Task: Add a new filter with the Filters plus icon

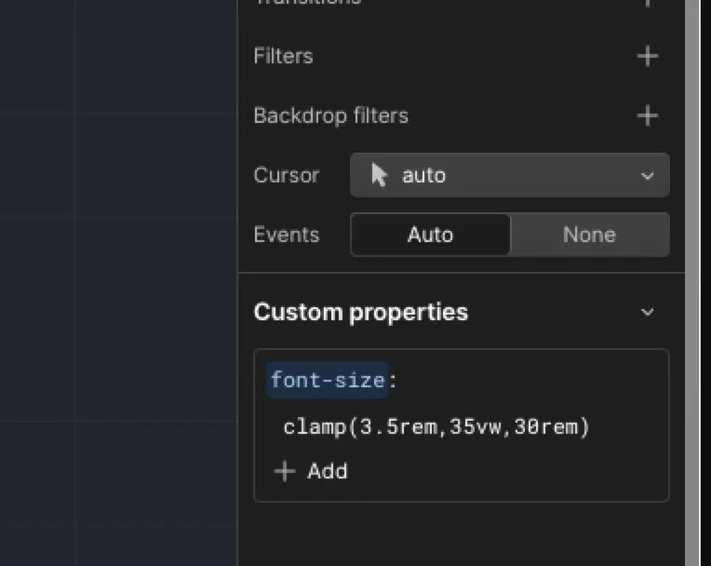Action: [x=647, y=56]
